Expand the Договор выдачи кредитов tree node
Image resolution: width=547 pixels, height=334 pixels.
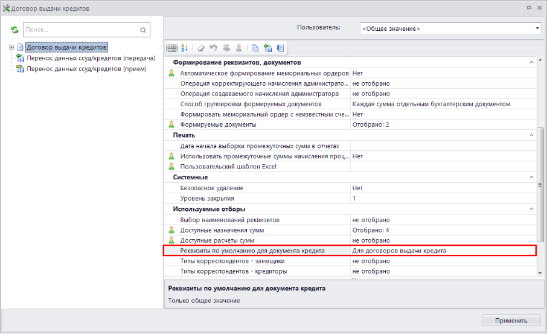click(x=11, y=47)
